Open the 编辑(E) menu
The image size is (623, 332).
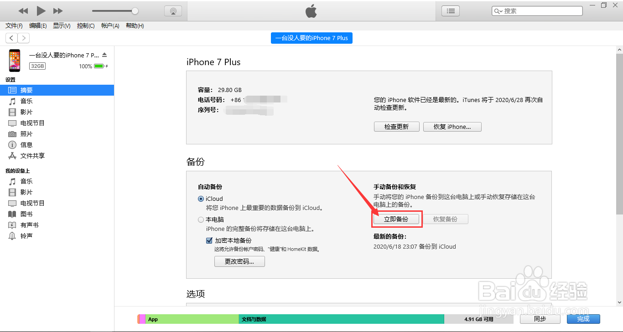(38, 26)
